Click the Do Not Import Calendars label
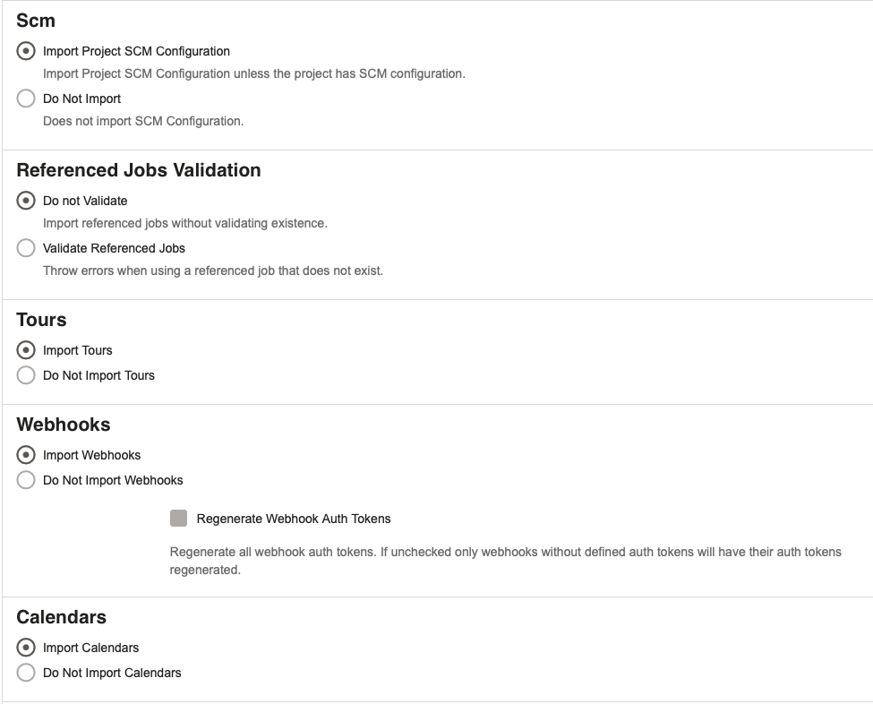Image resolution: width=873 pixels, height=704 pixels. click(112, 673)
